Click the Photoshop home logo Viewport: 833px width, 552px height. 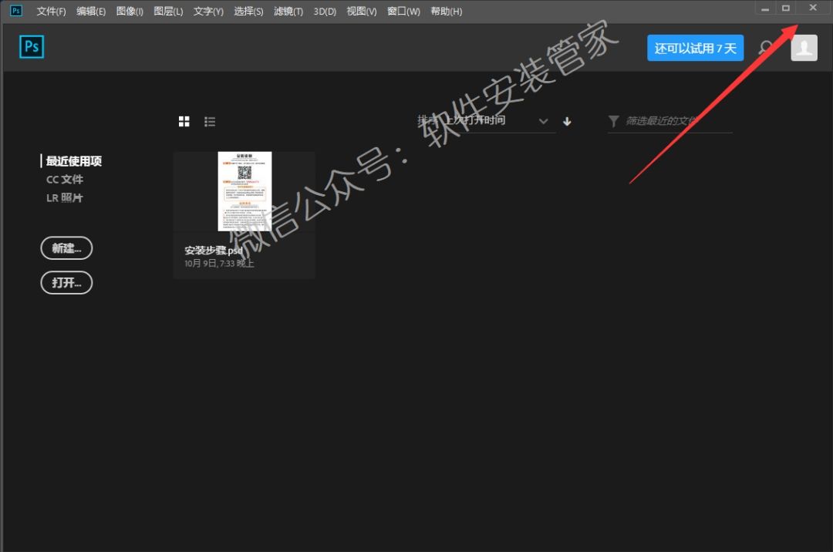(x=32, y=47)
